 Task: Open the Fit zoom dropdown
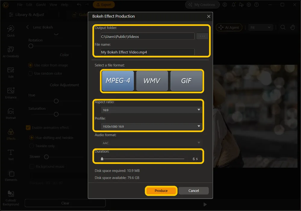(260, 27)
